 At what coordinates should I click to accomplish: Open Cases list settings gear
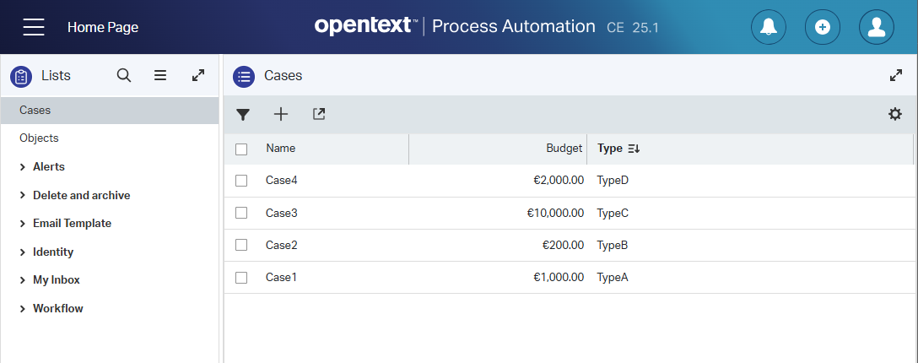tap(895, 114)
